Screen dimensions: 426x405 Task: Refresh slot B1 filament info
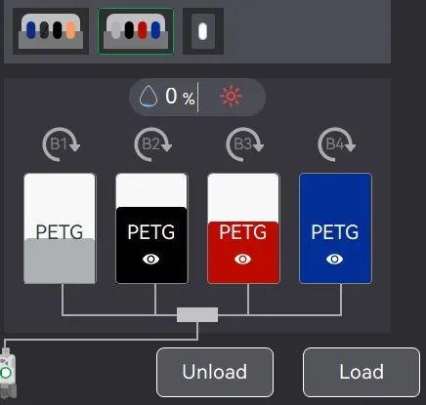pyautogui.click(x=61, y=144)
